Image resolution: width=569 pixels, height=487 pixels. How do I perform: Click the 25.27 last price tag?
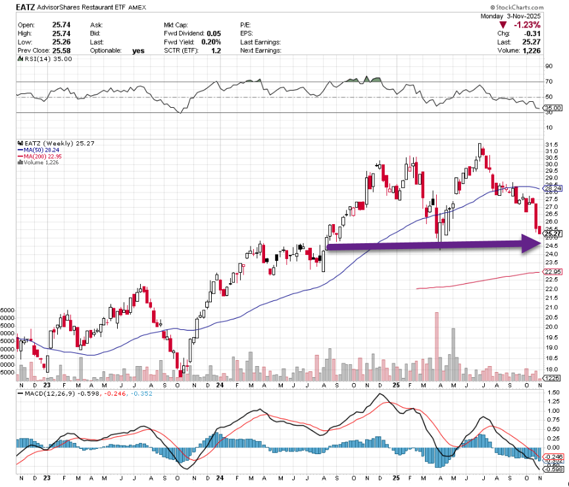point(552,234)
